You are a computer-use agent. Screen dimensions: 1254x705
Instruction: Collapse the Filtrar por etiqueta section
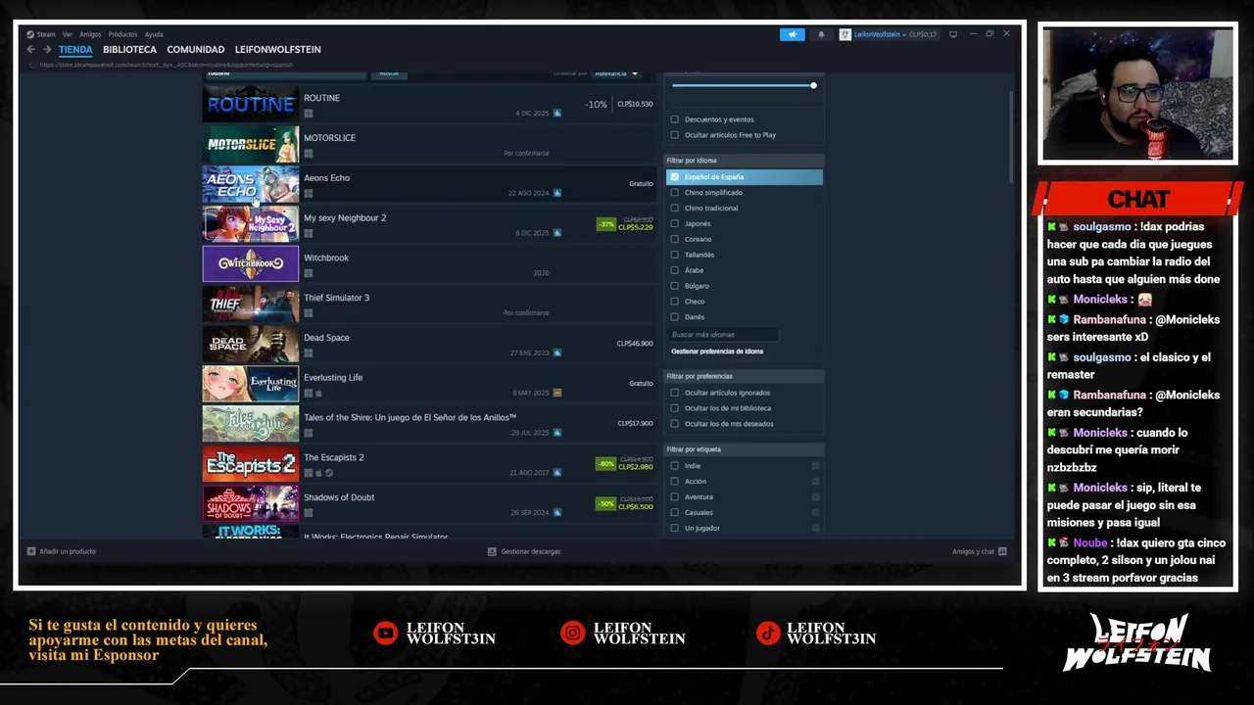(744, 449)
